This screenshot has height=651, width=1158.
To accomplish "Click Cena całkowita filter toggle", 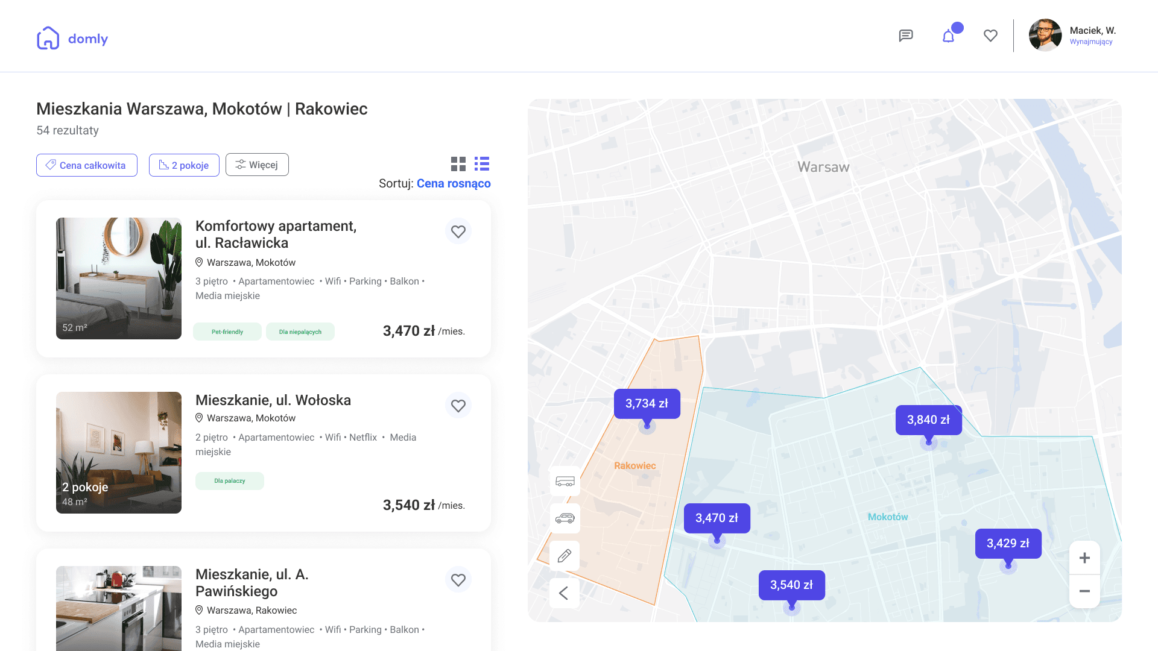I will 87,165.
